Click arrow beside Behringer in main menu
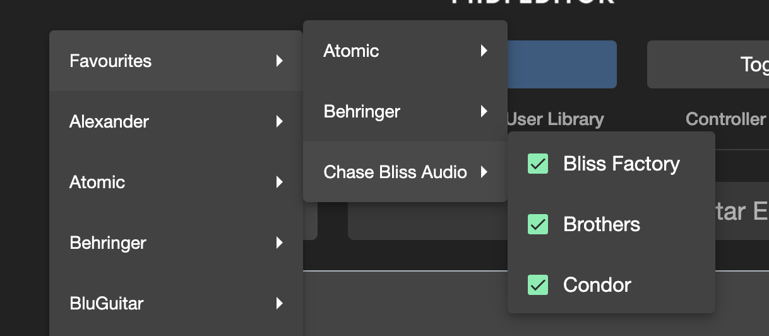Screen dimensions: 769x336 click(279, 243)
